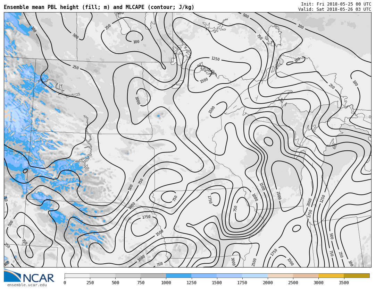Open the ensemble.ucar.edu link
Image resolution: width=375 pixels, height=289 pixels.
coord(27,285)
